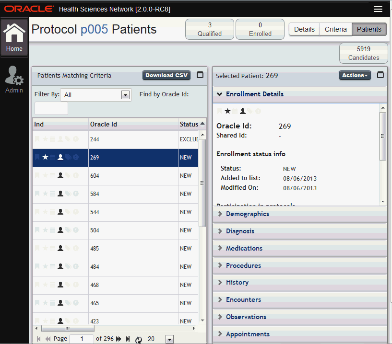Refresh the patient list

139,339
